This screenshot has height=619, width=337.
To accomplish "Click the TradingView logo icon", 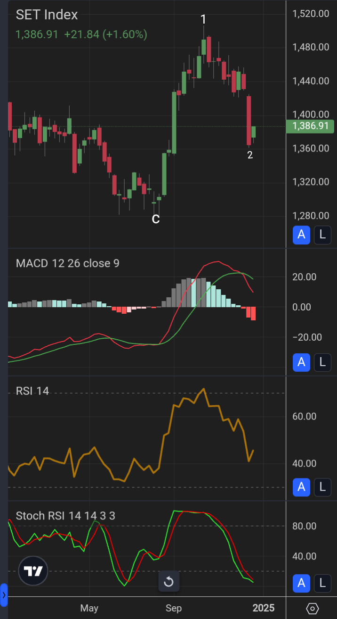I will click(x=33, y=571).
